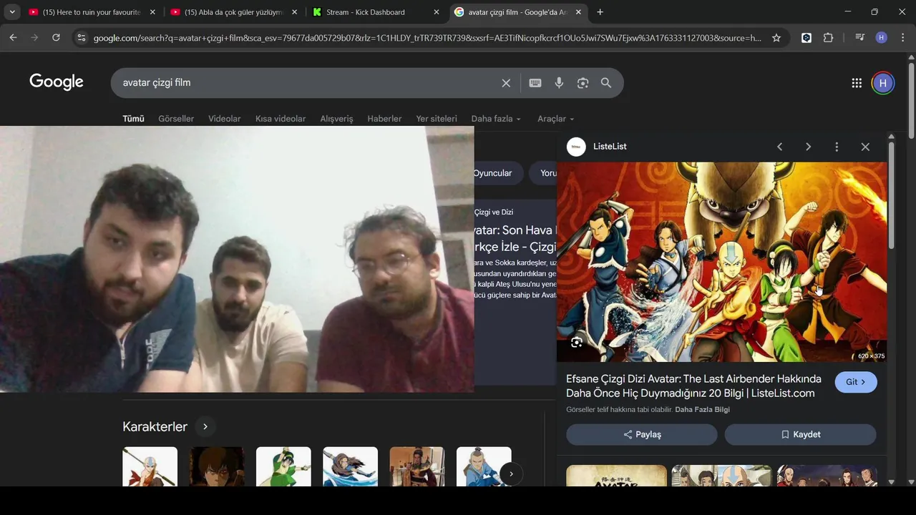This screenshot has height=515, width=916.
Task: Show next image in preview panel
Action: click(x=809, y=147)
